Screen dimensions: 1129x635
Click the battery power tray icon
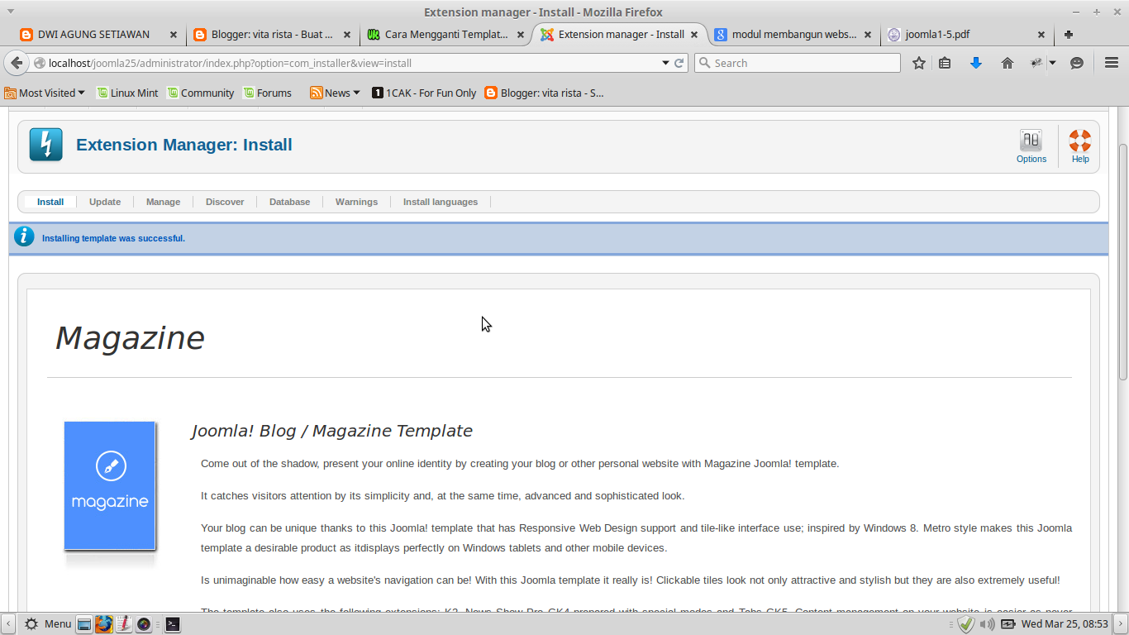click(x=1008, y=624)
